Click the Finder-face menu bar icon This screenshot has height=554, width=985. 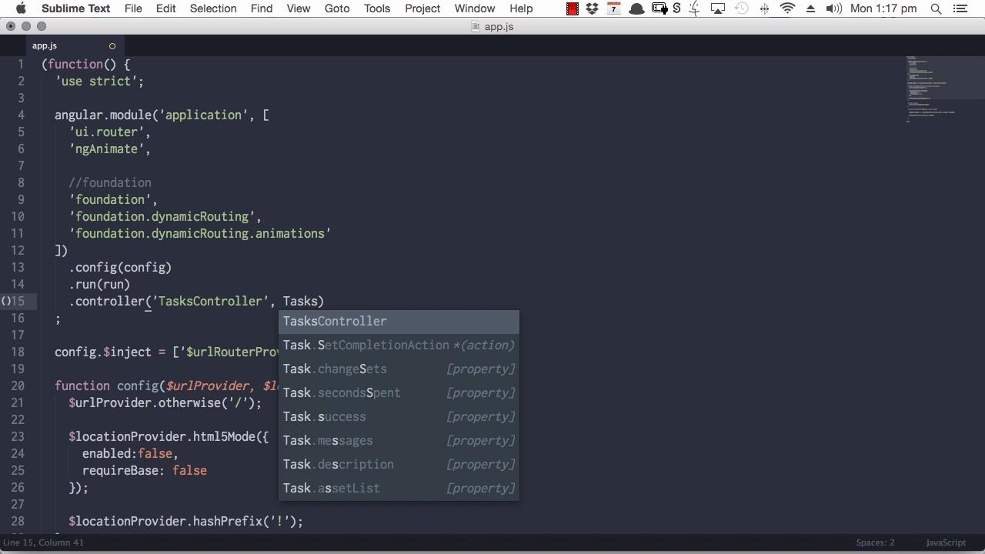[x=695, y=8]
